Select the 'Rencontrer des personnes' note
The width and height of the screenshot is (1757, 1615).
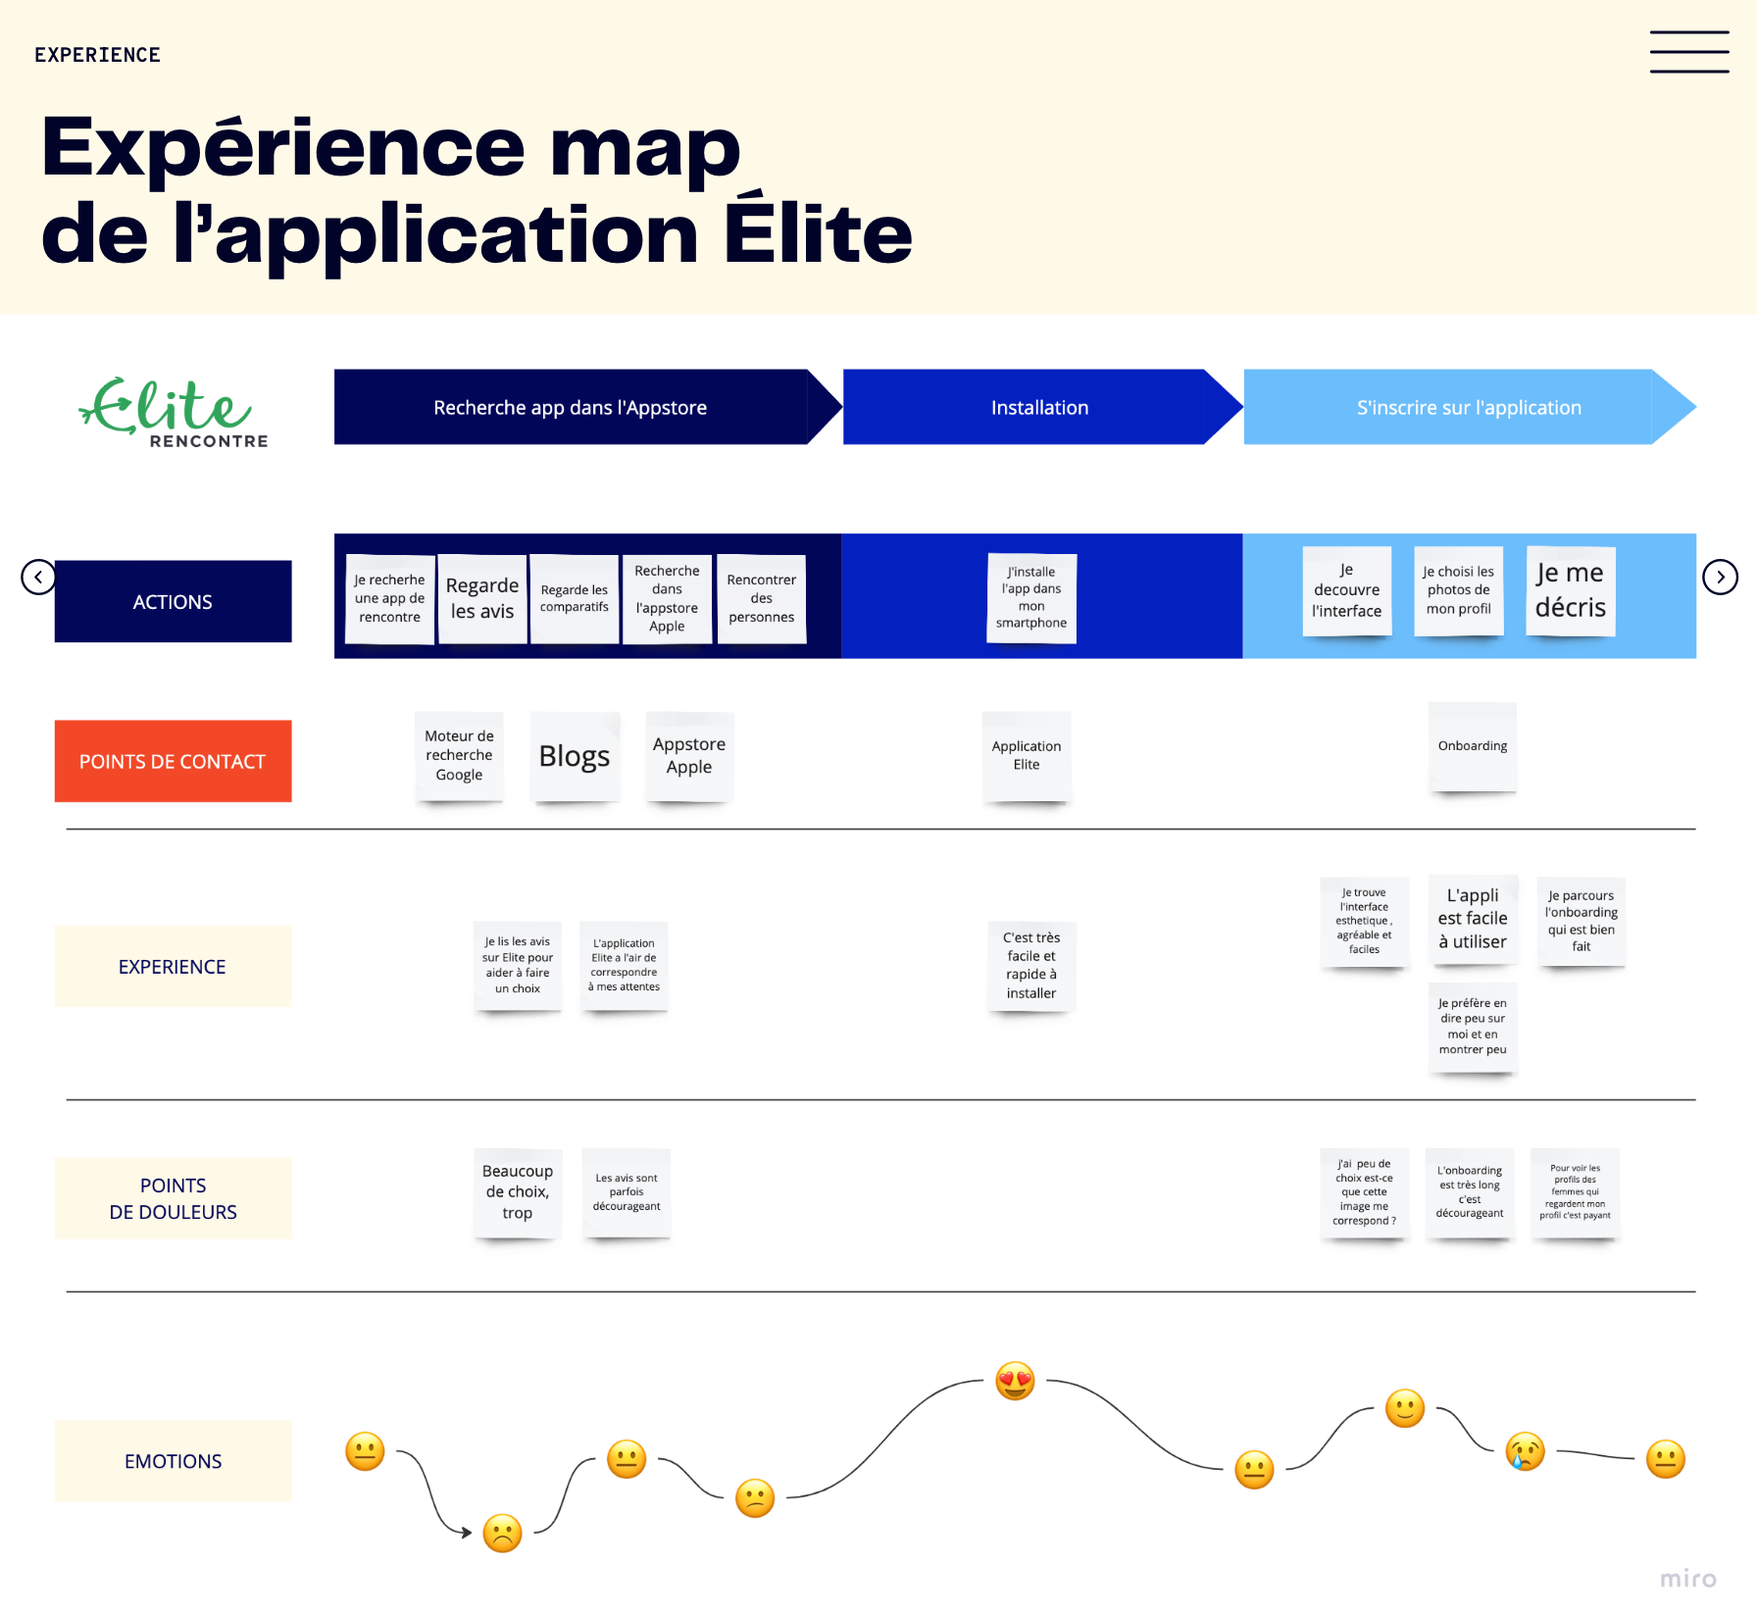coord(762,598)
